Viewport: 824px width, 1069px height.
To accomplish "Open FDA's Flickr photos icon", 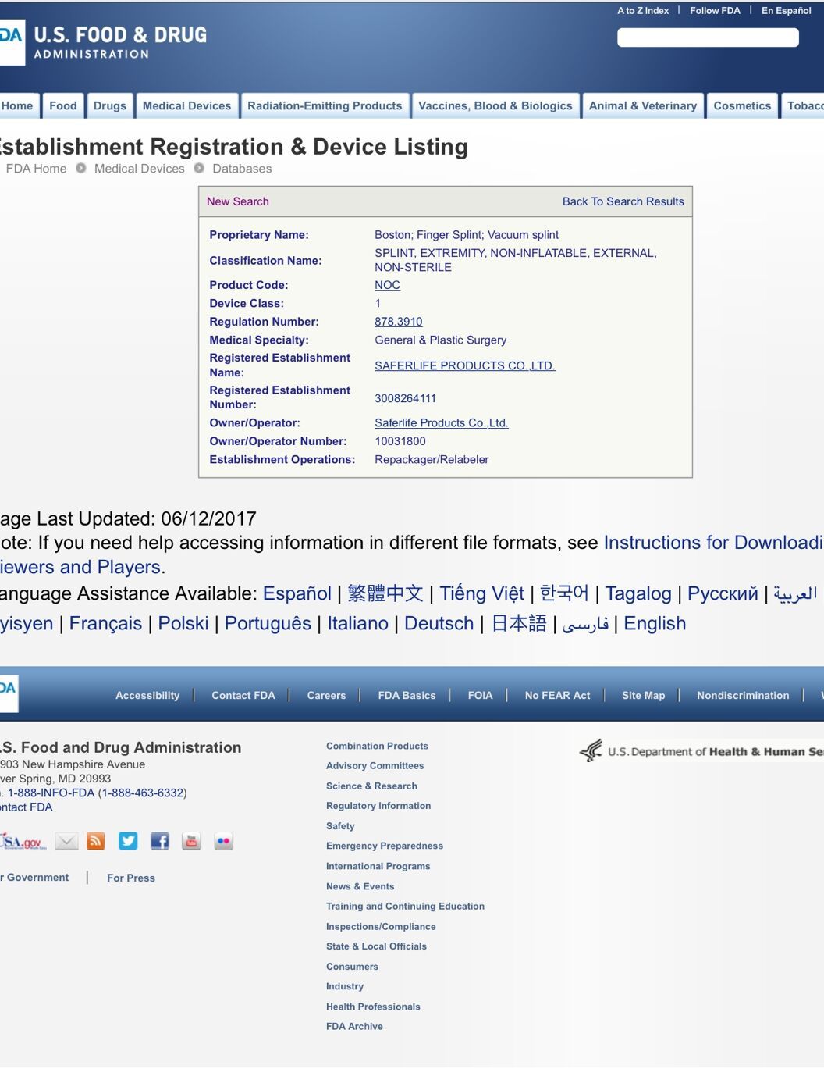I will (224, 841).
